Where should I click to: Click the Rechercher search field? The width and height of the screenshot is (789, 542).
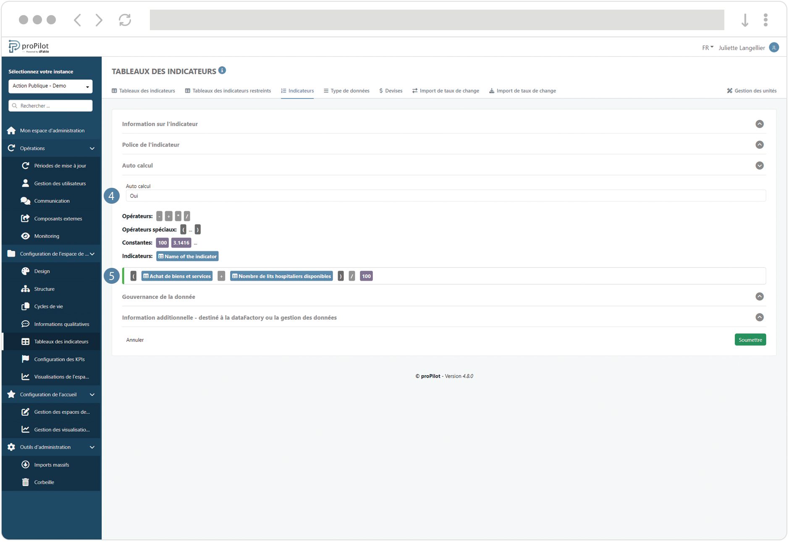coord(50,105)
